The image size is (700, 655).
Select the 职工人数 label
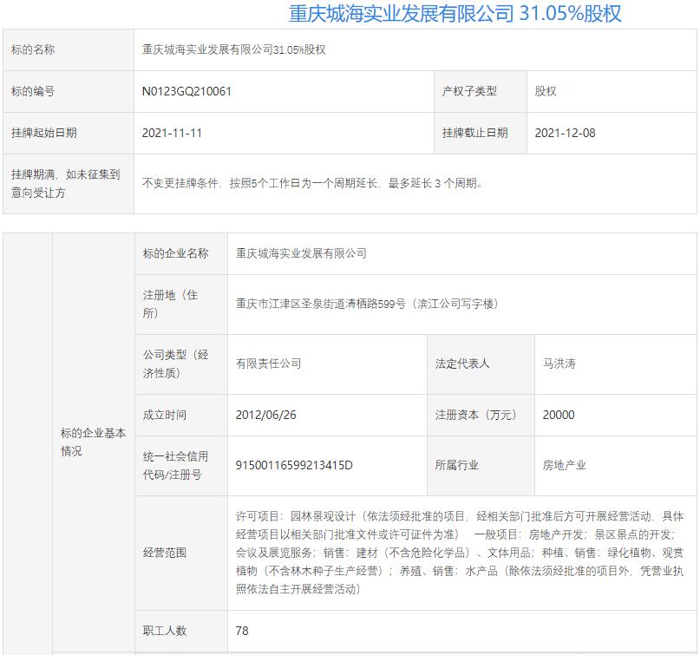coord(165,631)
